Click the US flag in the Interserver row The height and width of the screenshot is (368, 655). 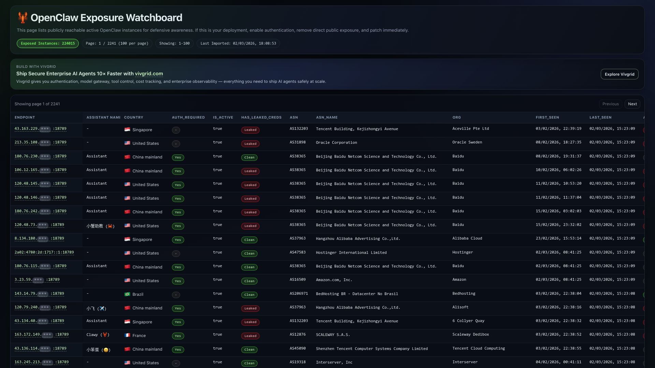click(x=127, y=363)
